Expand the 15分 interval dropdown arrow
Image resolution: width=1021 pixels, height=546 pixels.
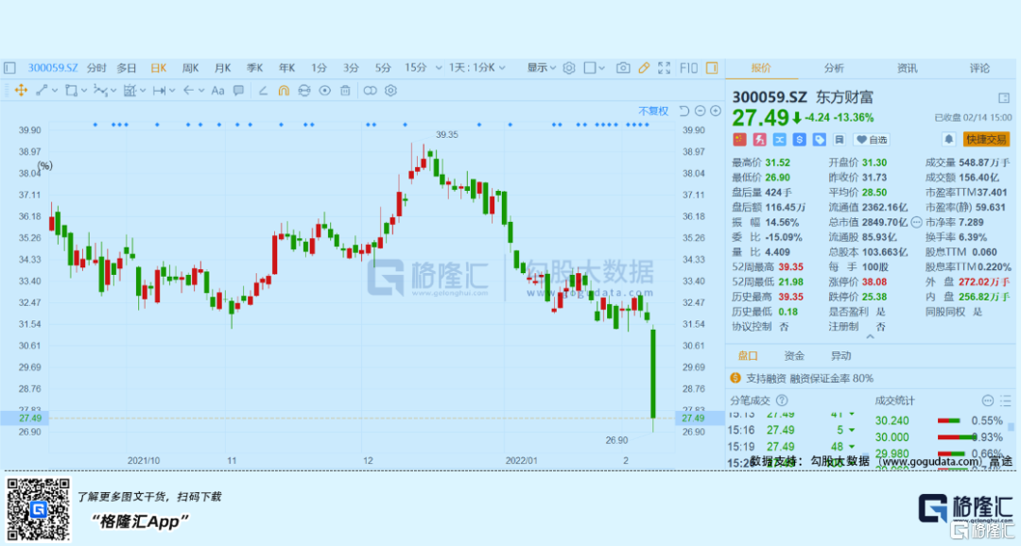coord(439,68)
